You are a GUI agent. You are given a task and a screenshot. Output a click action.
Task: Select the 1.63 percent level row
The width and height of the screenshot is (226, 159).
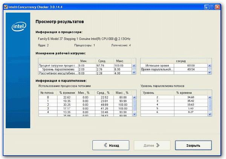point(174,108)
